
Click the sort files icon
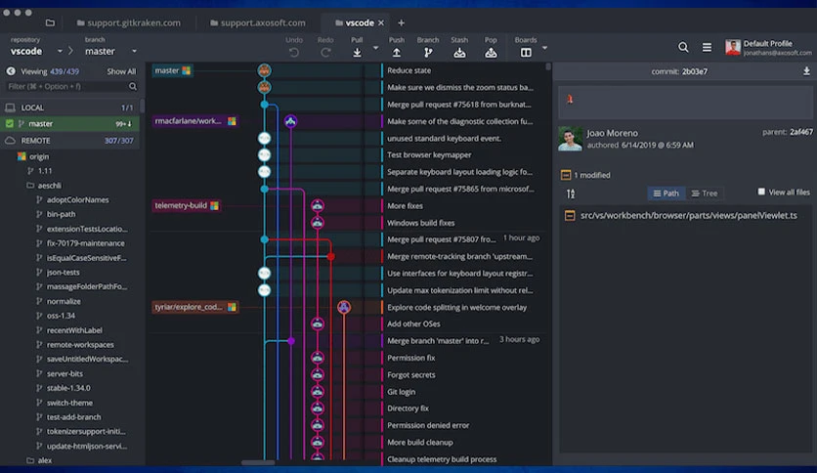point(571,193)
